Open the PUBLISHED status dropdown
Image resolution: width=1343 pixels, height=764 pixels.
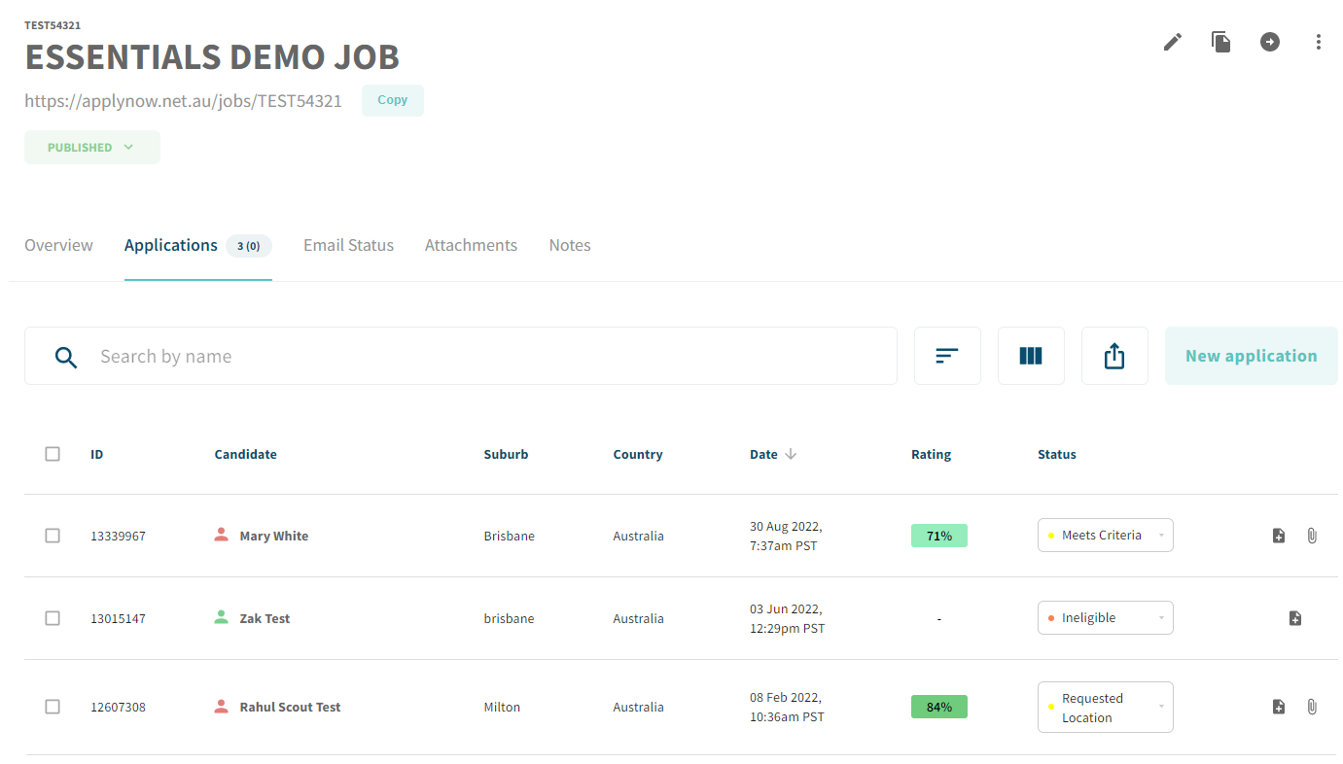91,147
